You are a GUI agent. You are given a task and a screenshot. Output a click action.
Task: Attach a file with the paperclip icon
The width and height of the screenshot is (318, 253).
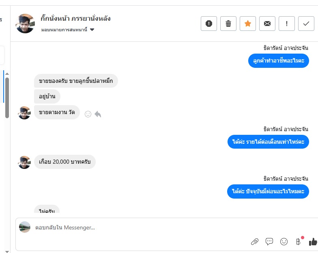255,242
